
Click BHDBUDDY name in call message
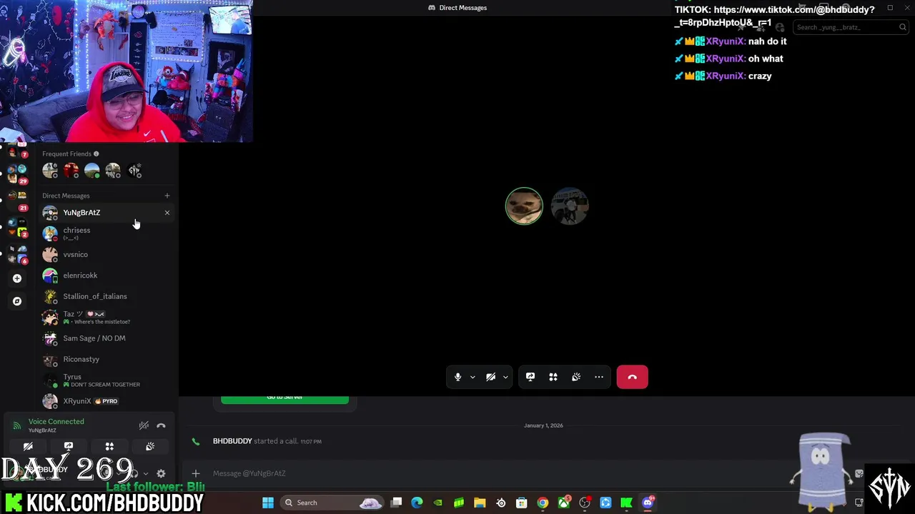coord(232,441)
